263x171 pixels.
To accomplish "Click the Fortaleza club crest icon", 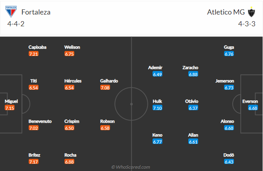I will [11, 12].
